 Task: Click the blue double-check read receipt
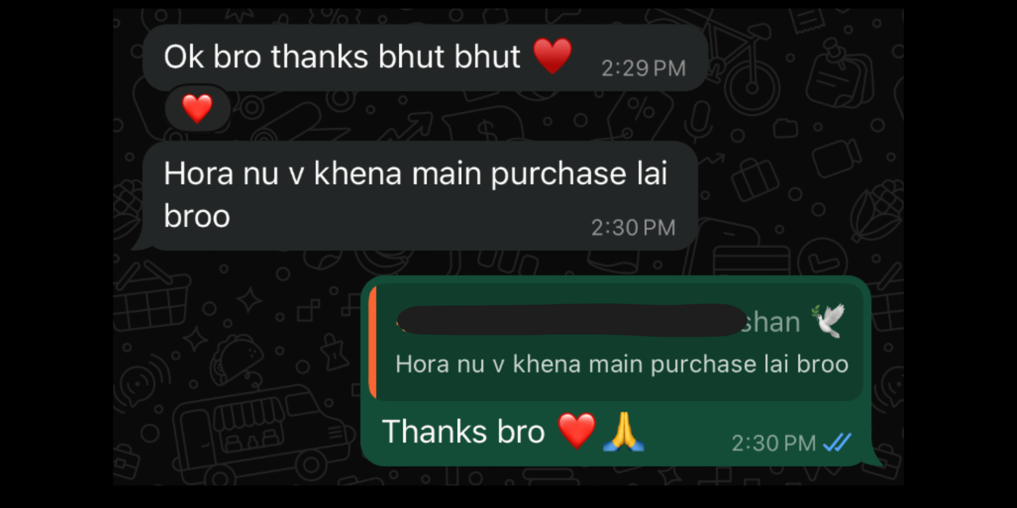(837, 442)
